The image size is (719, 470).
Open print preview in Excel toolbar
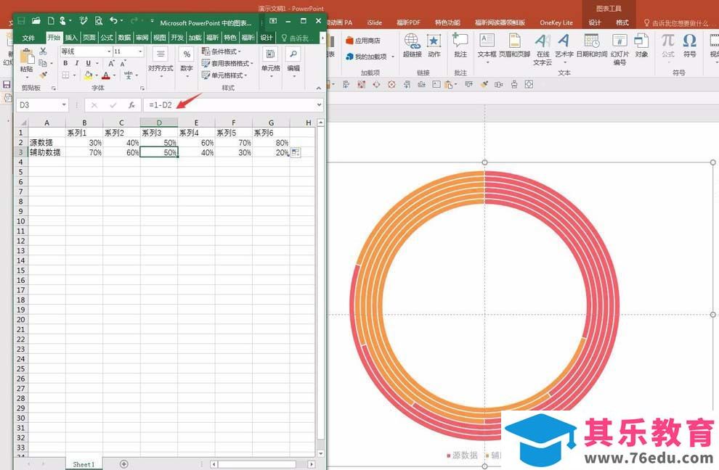point(99,20)
